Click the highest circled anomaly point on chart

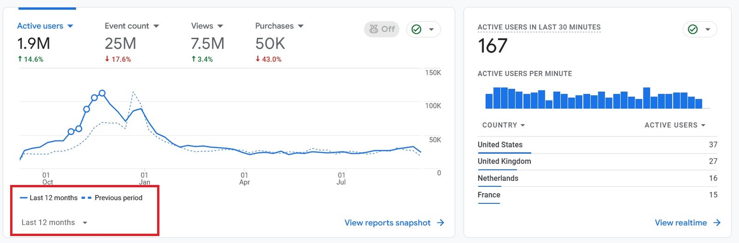(x=102, y=93)
